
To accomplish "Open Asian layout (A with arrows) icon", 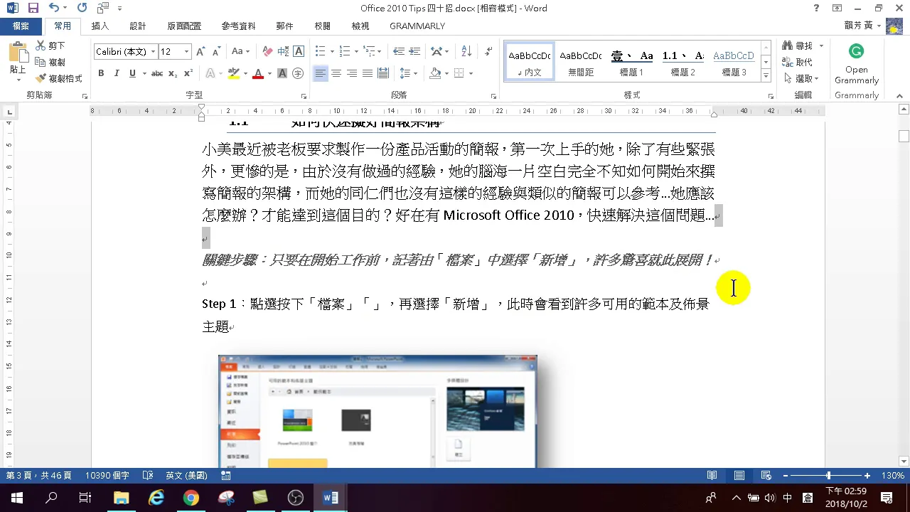I will [x=437, y=51].
